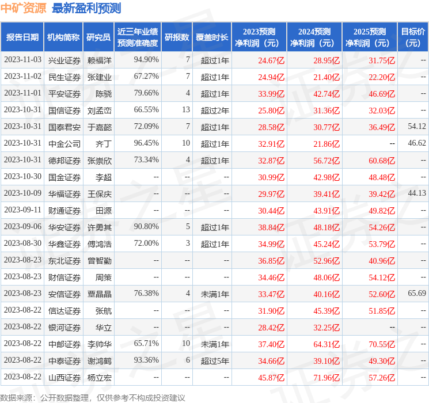This screenshot has height=403, width=429.
Task: Click the date 2023-11-03
Action: 22,59
